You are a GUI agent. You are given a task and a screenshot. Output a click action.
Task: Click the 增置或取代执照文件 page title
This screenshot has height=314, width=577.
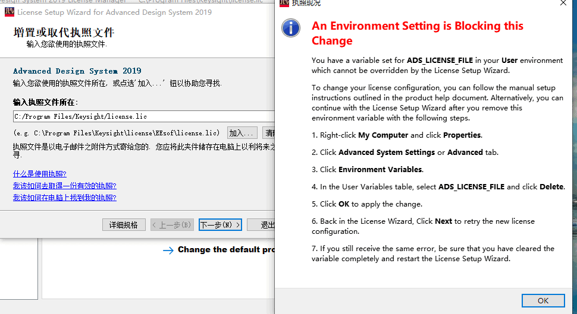coord(64,32)
